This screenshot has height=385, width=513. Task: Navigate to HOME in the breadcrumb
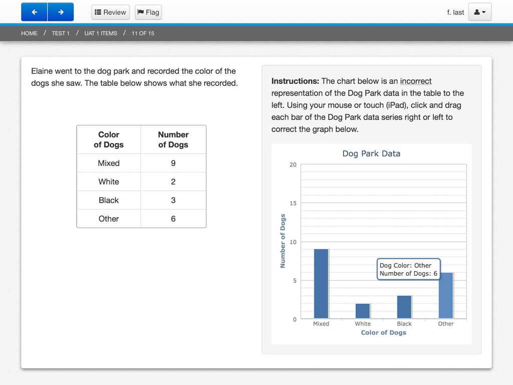point(29,33)
